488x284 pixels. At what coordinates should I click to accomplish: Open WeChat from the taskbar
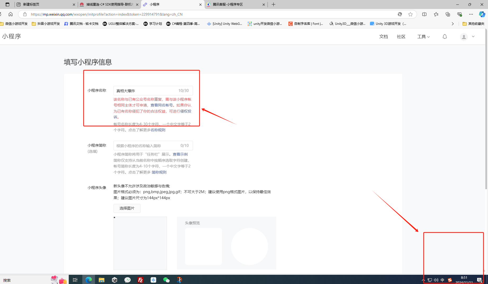[x=166, y=280]
